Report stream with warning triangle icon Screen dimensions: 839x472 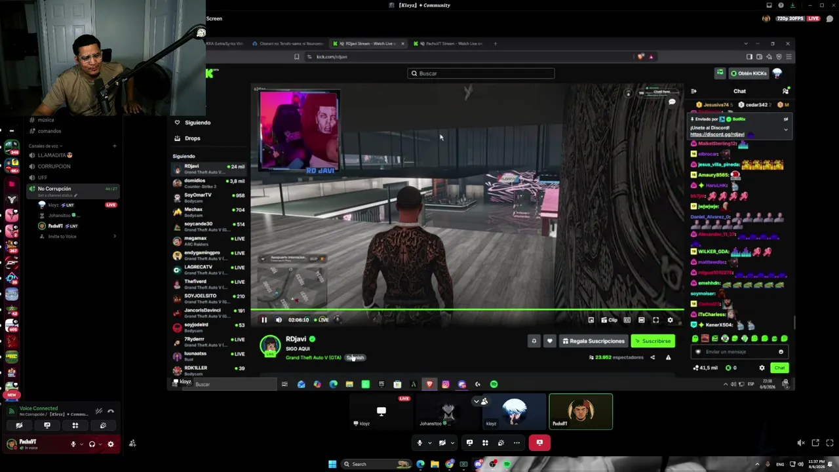pyautogui.click(x=668, y=357)
